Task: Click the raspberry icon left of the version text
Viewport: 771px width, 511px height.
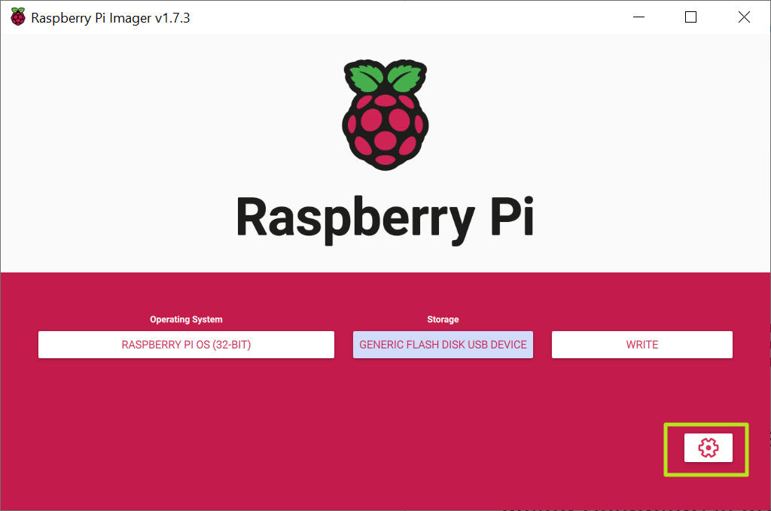Action: [x=17, y=17]
